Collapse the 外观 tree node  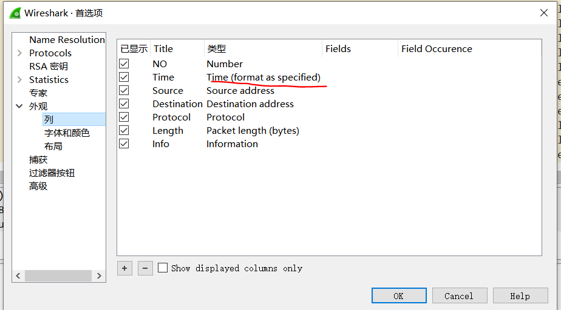click(19, 107)
